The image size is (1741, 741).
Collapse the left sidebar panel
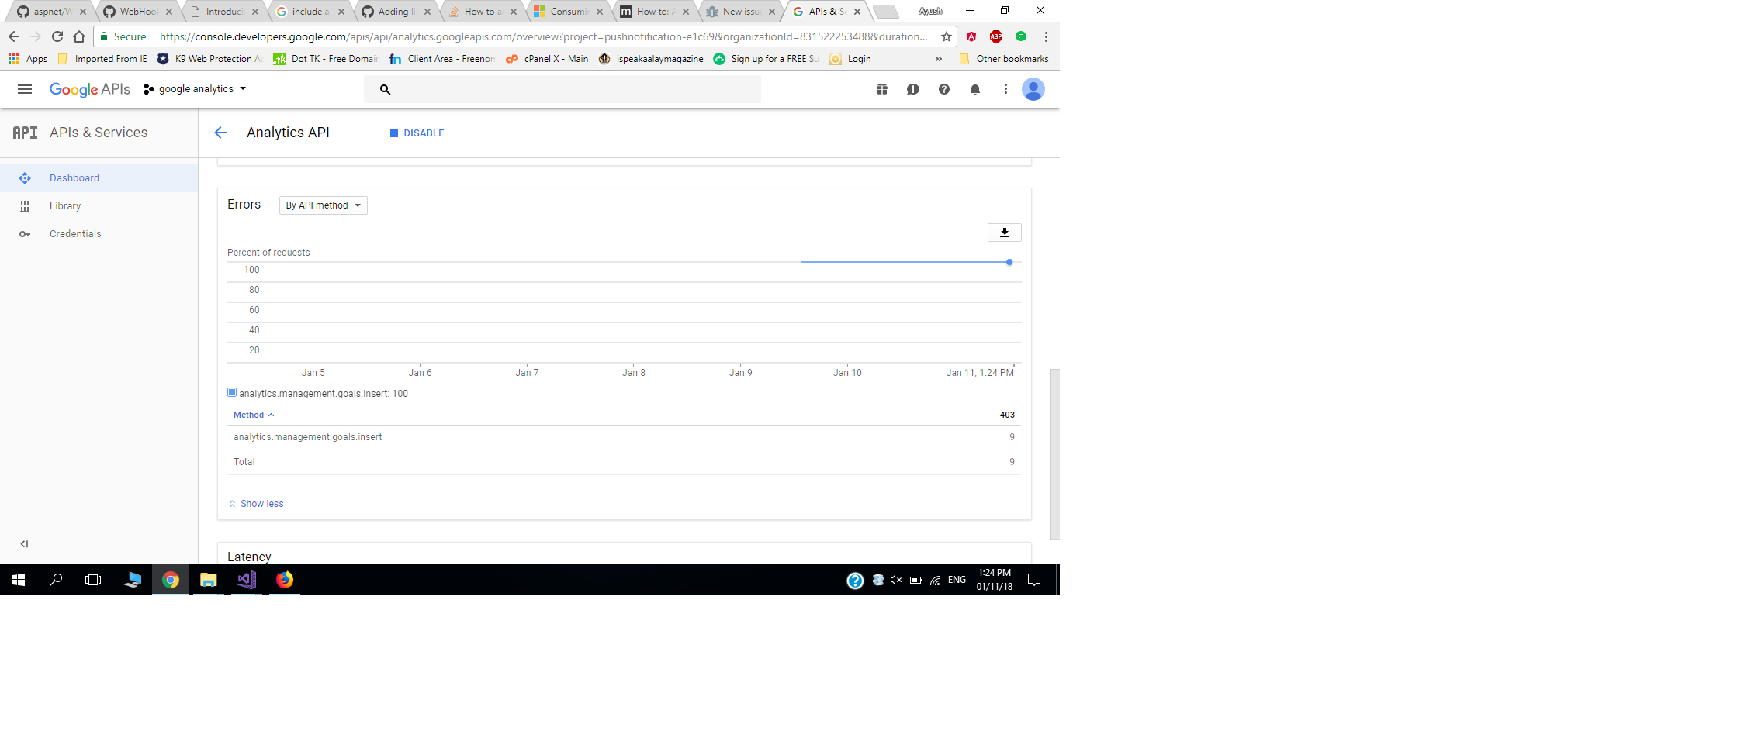(x=24, y=544)
